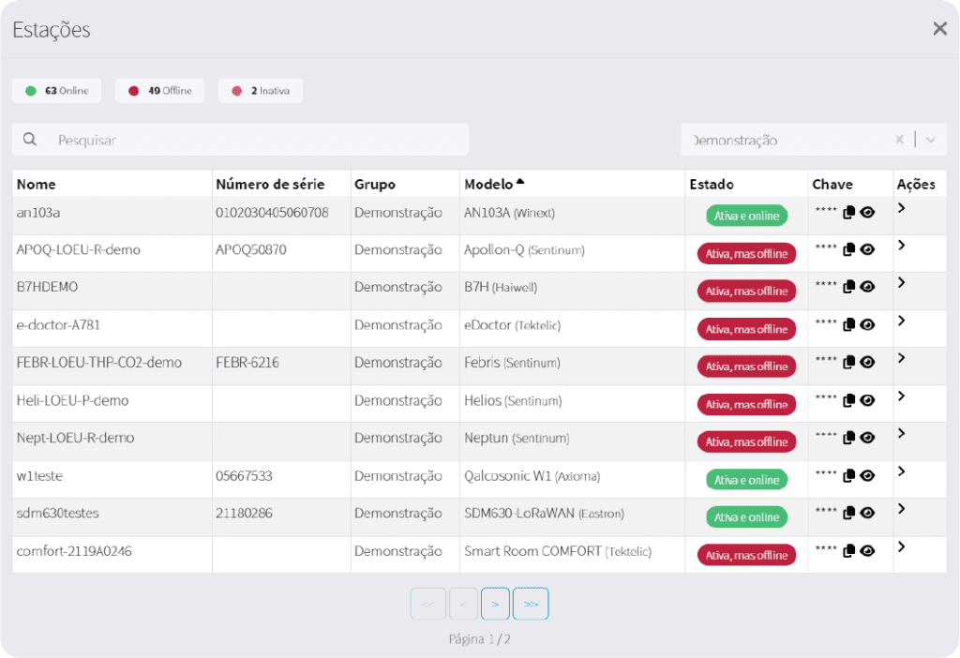Open the group filter dropdown arrow
This screenshot has height=658, width=960.
[931, 141]
